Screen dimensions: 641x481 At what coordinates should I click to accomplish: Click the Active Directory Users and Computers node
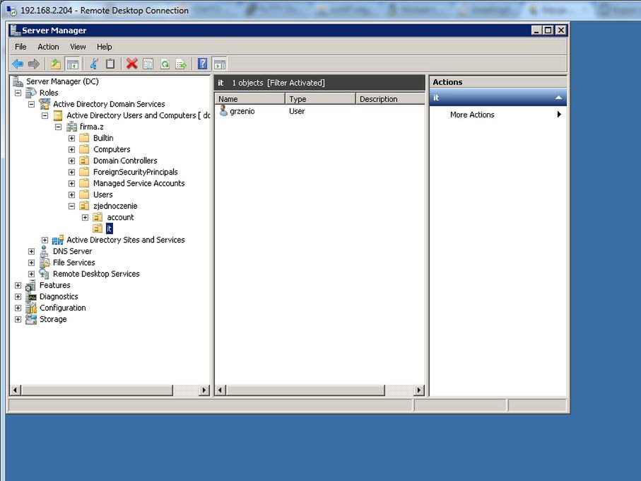pyautogui.click(x=139, y=115)
